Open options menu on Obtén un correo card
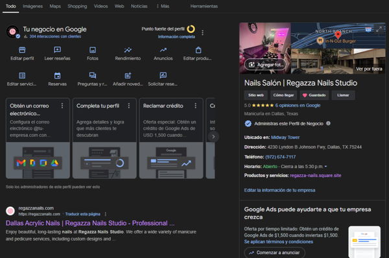Viewport: 389px width, 258px height. coord(62,106)
